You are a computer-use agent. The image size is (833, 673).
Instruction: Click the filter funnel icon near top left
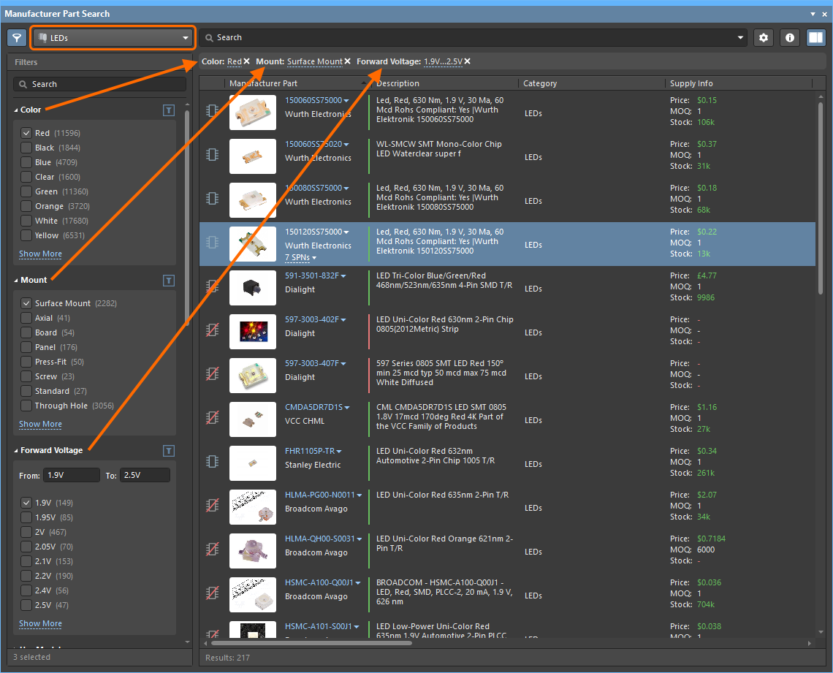(x=16, y=37)
